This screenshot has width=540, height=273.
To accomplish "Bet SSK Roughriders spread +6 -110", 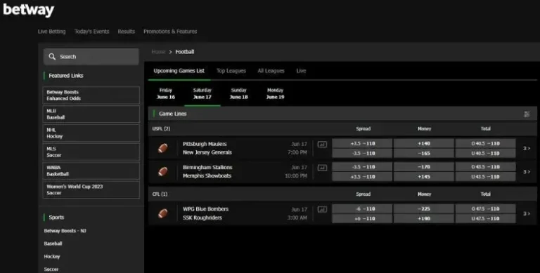I will [362, 219].
